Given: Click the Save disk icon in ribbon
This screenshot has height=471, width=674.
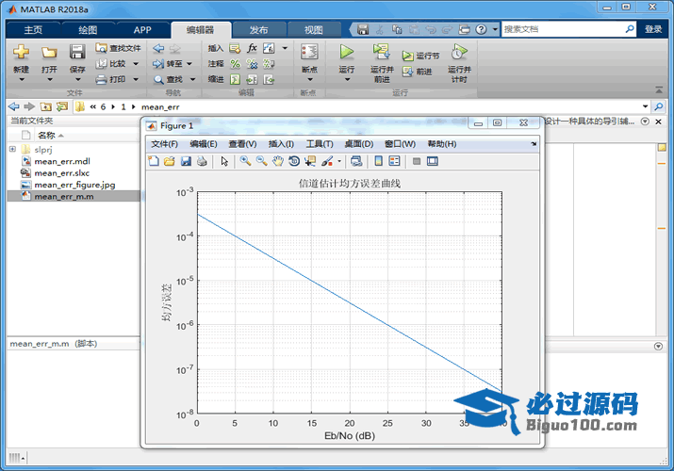Looking at the screenshot, I should (x=77, y=53).
